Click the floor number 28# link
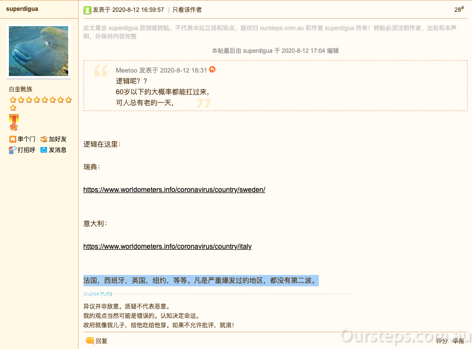 (459, 9)
